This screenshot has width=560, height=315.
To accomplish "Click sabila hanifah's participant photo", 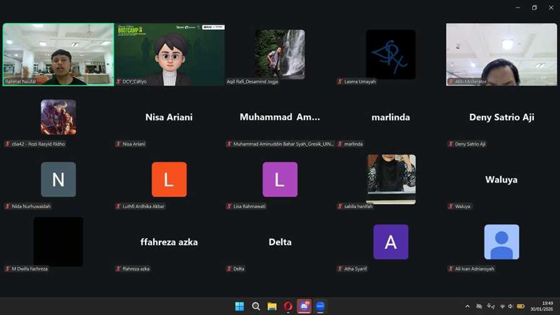I will click(x=391, y=179).
